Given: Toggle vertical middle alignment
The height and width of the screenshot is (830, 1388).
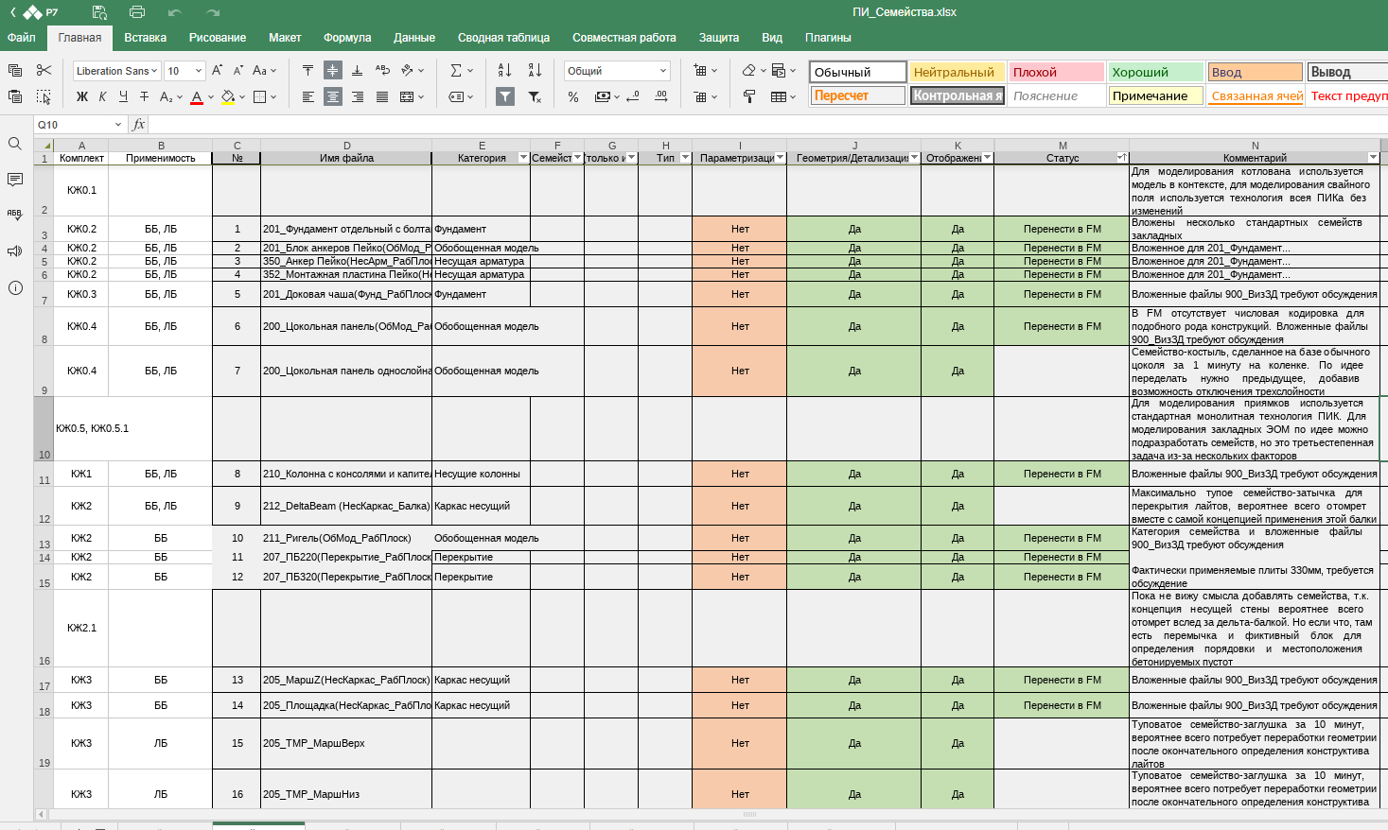Looking at the screenshot, I should click(x=333, y=71).
